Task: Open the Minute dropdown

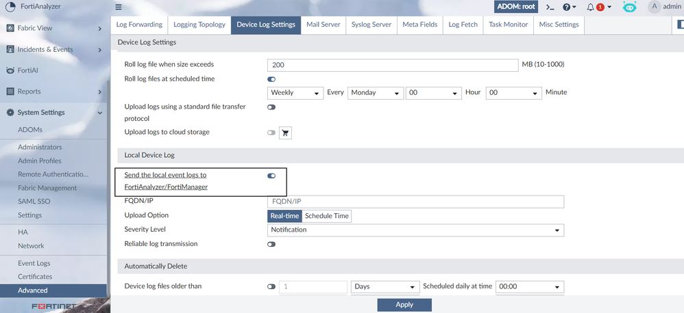Action: tap(514, 92)
